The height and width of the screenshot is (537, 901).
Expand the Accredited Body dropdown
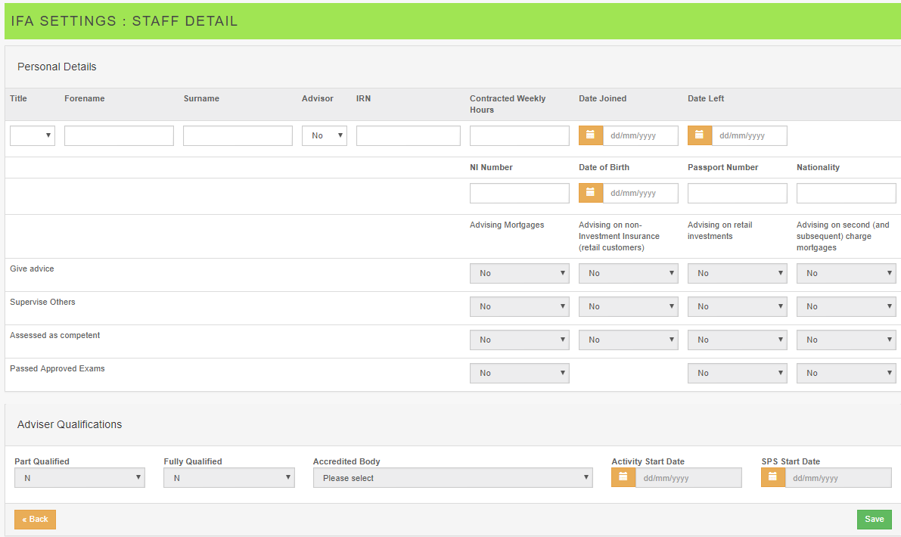point(452,477)
